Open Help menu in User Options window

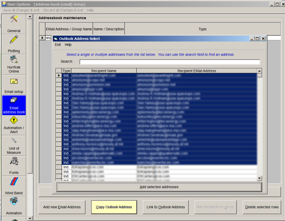tap(90, 10)
